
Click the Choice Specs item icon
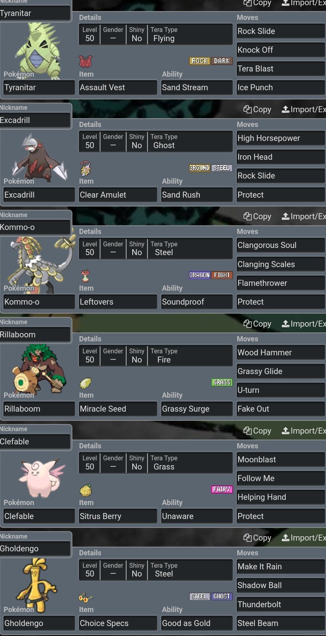pyautogui.click(x=85, y=597)
